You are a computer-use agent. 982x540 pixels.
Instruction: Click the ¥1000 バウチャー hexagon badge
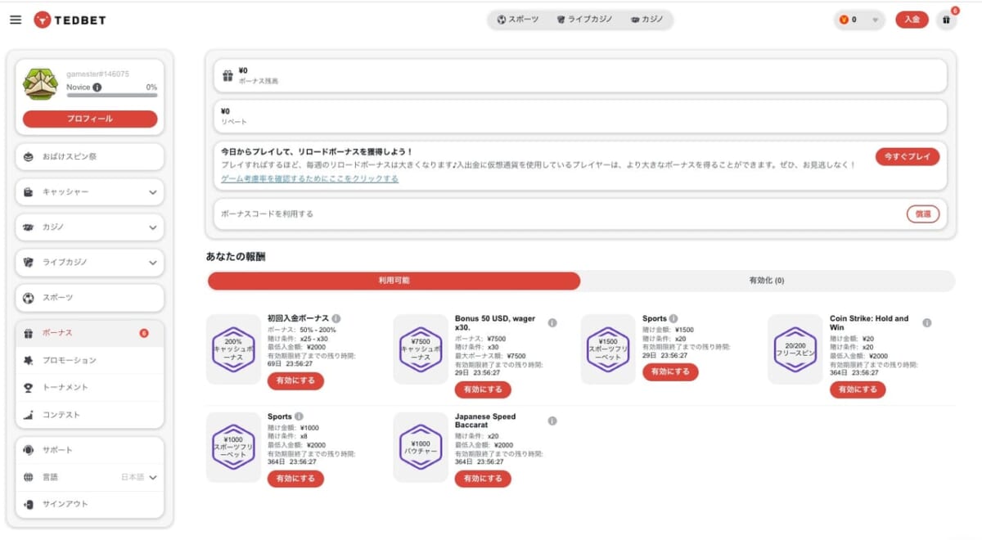[x=421, y=448]
